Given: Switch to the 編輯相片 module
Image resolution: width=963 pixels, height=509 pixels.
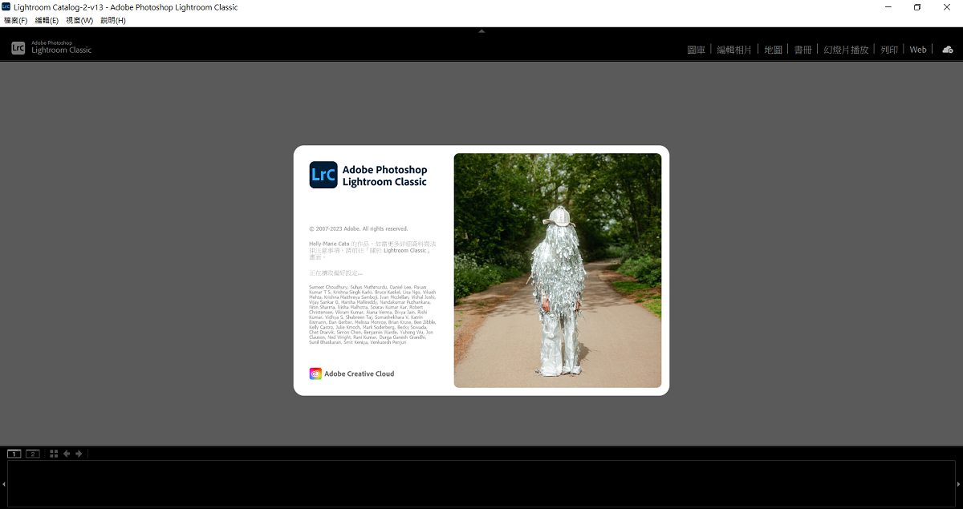Looking at the screenshot, I should point(734,50).
